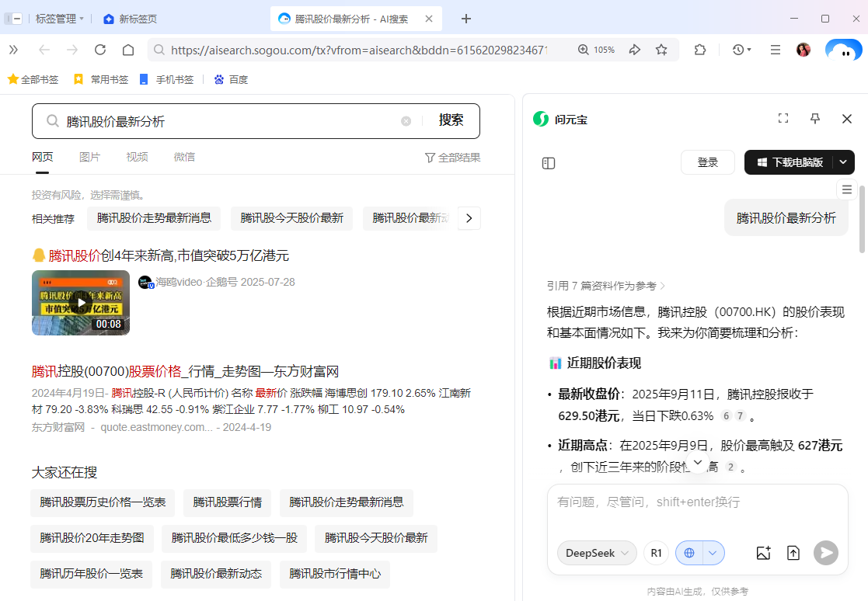Click the send arrow icon
The image size is (868, 601).
824,552
